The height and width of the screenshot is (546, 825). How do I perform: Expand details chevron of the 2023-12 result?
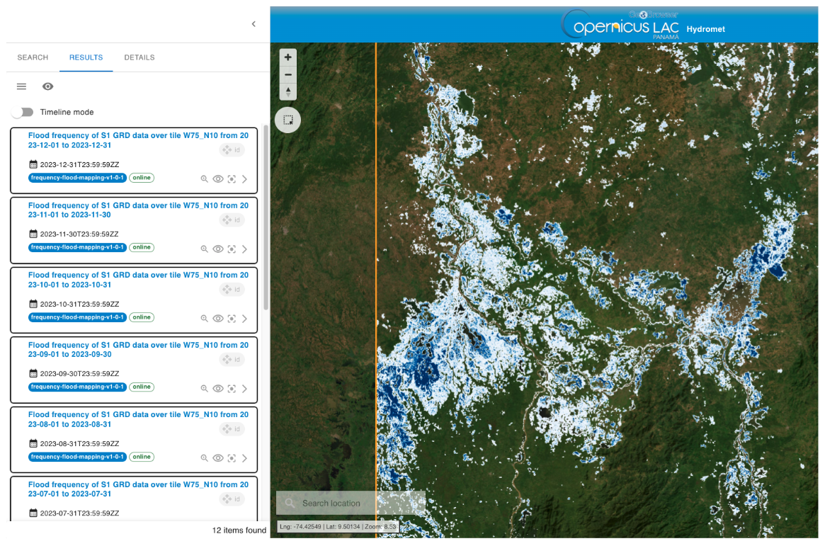(x=244, y=179)
